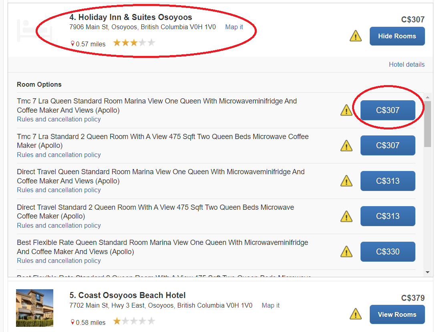Click warning icon for Best Flexible Rate Queen room
This screenshot has width=435, height=332.
(x=346, y=252)
